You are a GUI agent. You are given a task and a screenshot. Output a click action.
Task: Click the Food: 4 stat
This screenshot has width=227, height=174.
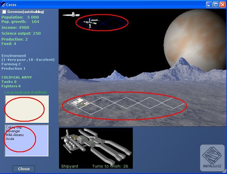click(9, 44)
